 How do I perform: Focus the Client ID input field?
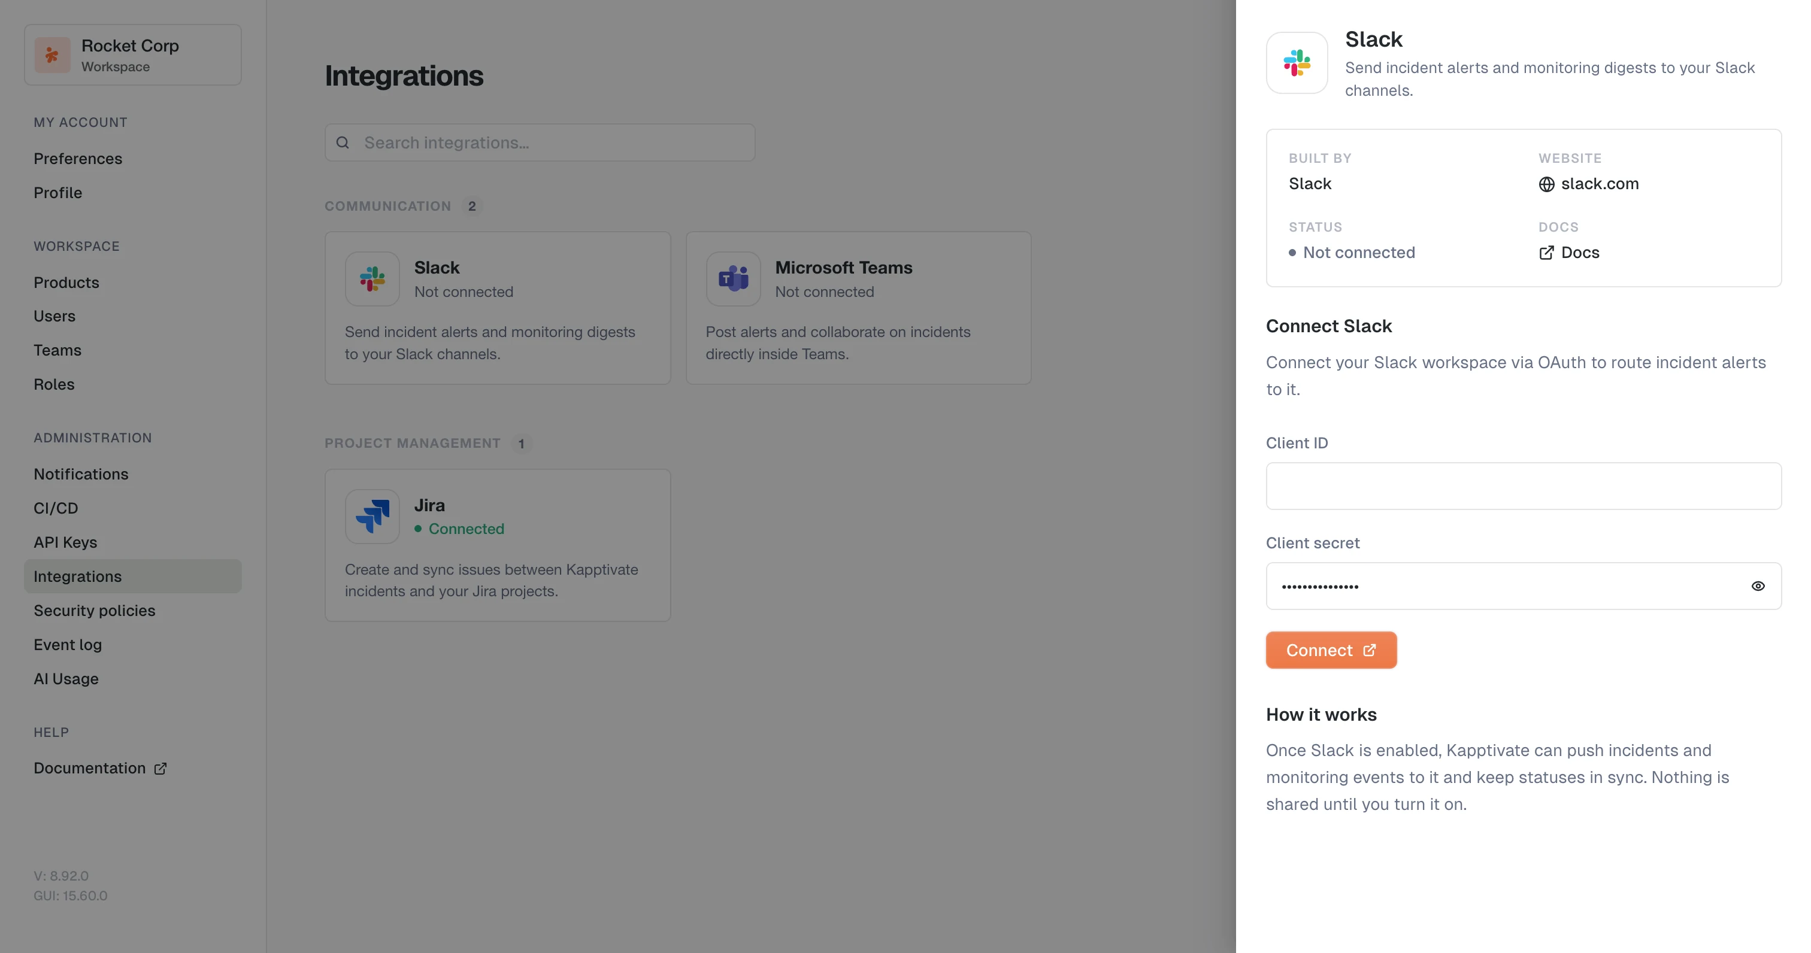pos(1524,485)
